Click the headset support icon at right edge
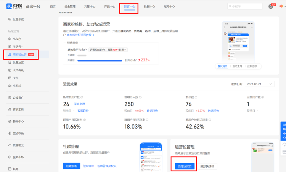Viewport: 286px width, 172px height. [284, 145]
